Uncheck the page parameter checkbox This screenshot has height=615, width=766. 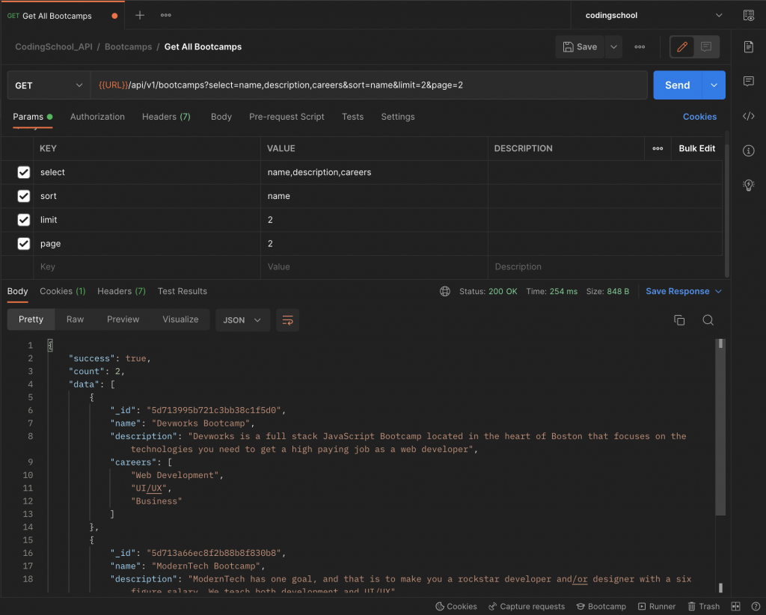[23, 243]
